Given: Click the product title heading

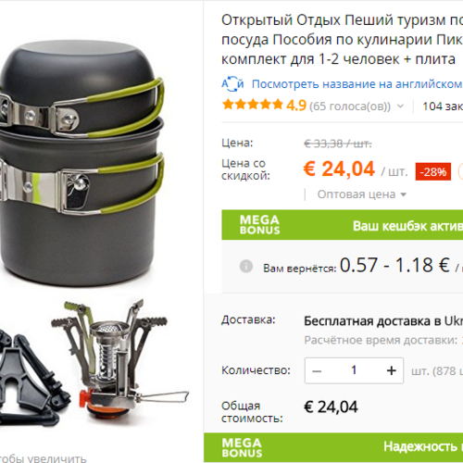Looking at the screenshot, I should [342, 40].
